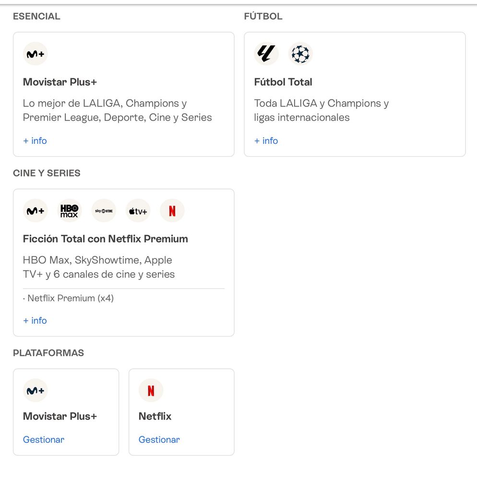
Task: Click Netflix icon in Ficción Total card
Action: point(172,211)
